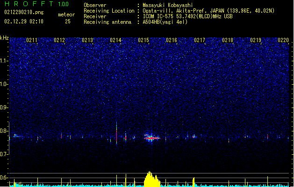Click the 0217 time marker
The height and width of the screenshot is (187, 294).
tap(200, 40)
